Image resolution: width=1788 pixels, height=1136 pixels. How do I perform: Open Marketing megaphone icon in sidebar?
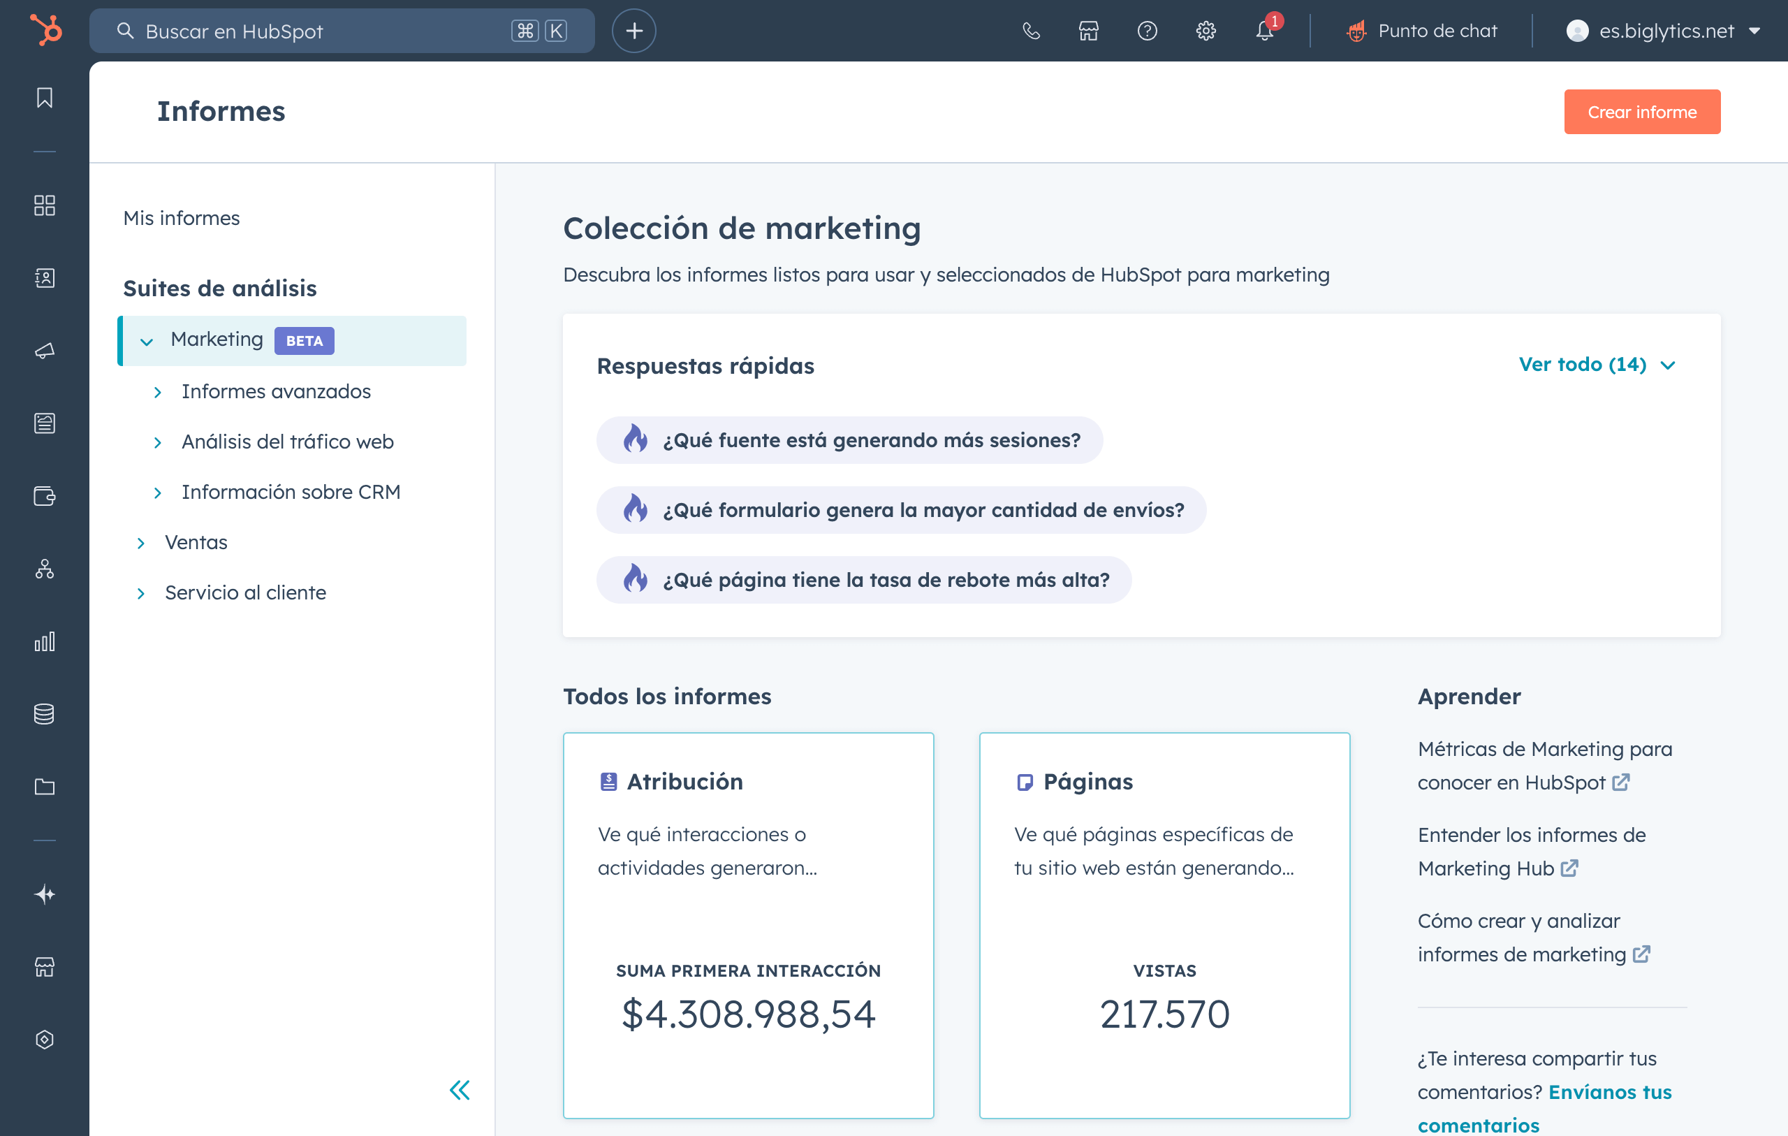pos(45,351)
